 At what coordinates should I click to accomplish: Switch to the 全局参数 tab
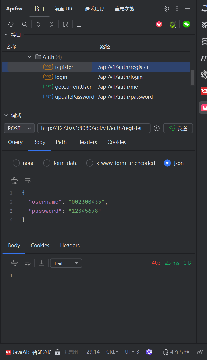pos(124,9)
